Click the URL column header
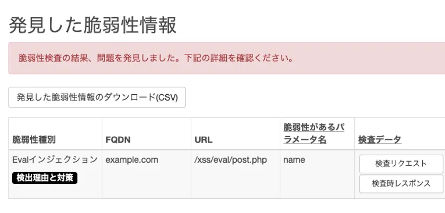445x213 pixels. pos(203,140)
